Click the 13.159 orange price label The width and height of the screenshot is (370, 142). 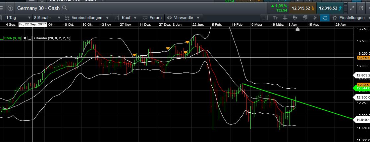point(363,58)
